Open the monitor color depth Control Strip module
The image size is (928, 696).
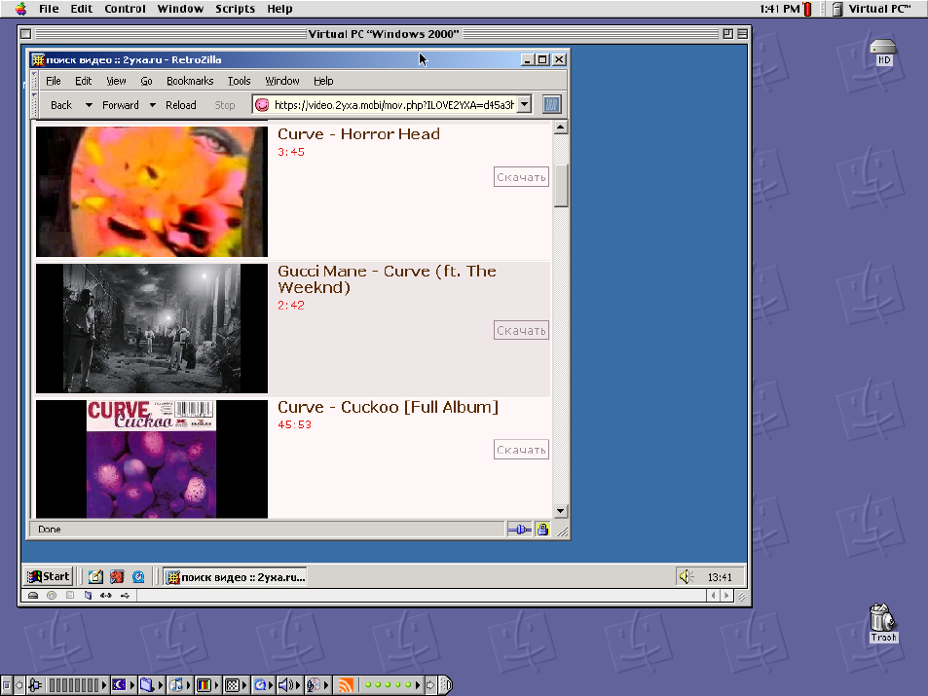206,685
